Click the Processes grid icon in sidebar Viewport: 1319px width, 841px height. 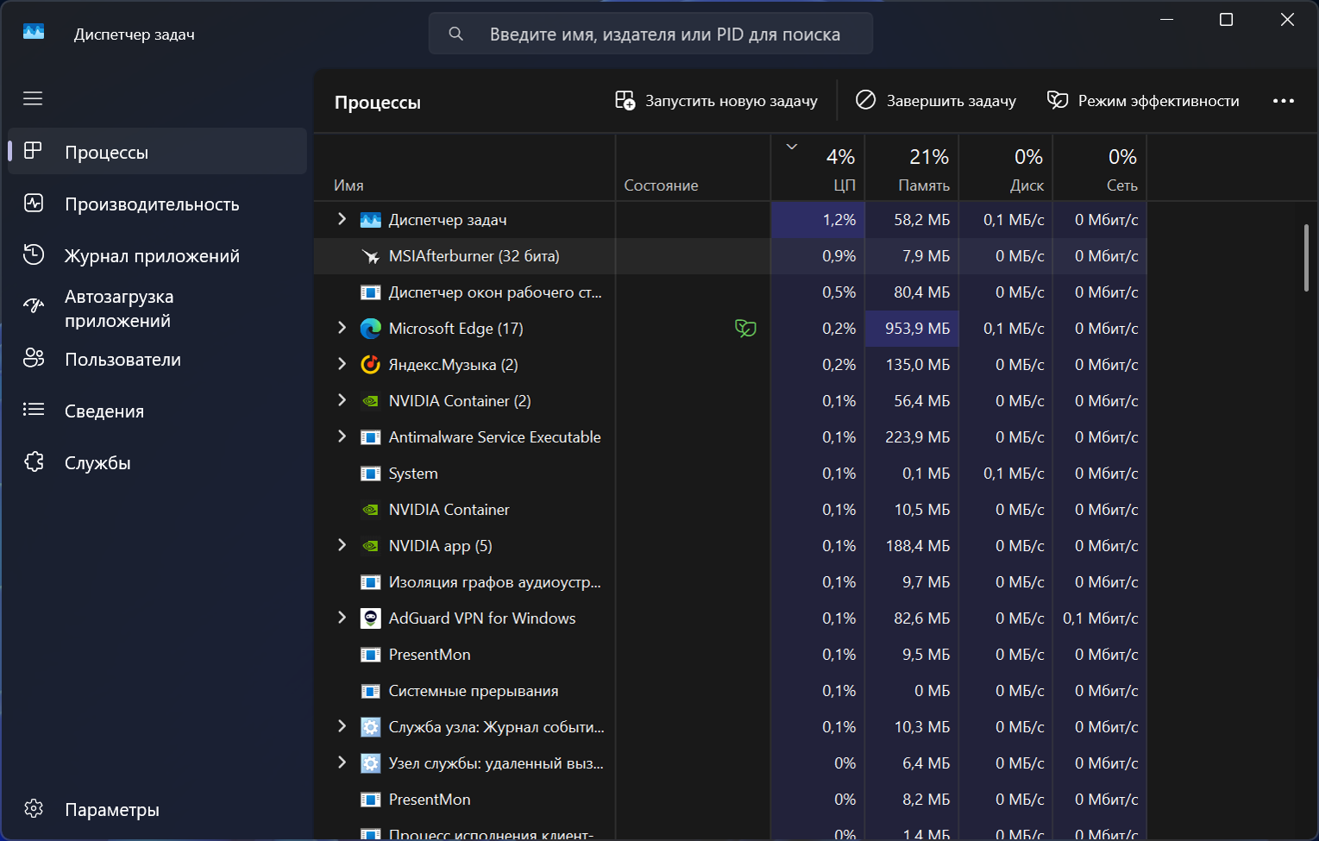point(33,151)
